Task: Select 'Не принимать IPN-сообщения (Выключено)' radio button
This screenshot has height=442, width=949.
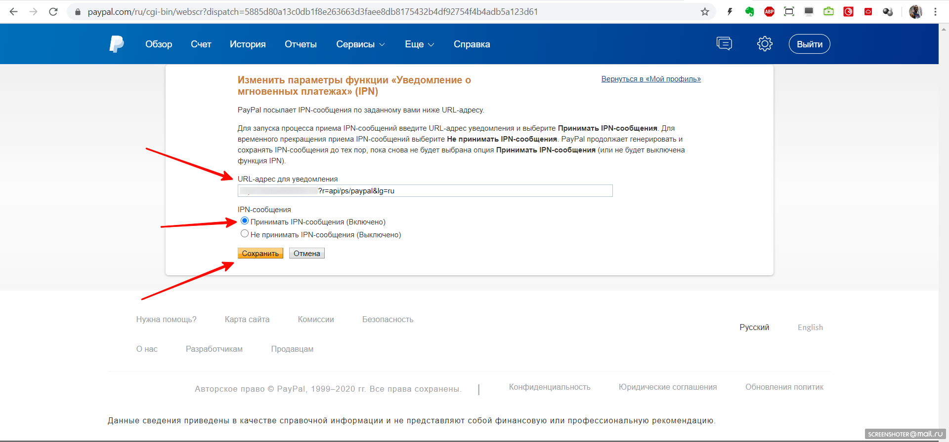Action: point(245,234)
